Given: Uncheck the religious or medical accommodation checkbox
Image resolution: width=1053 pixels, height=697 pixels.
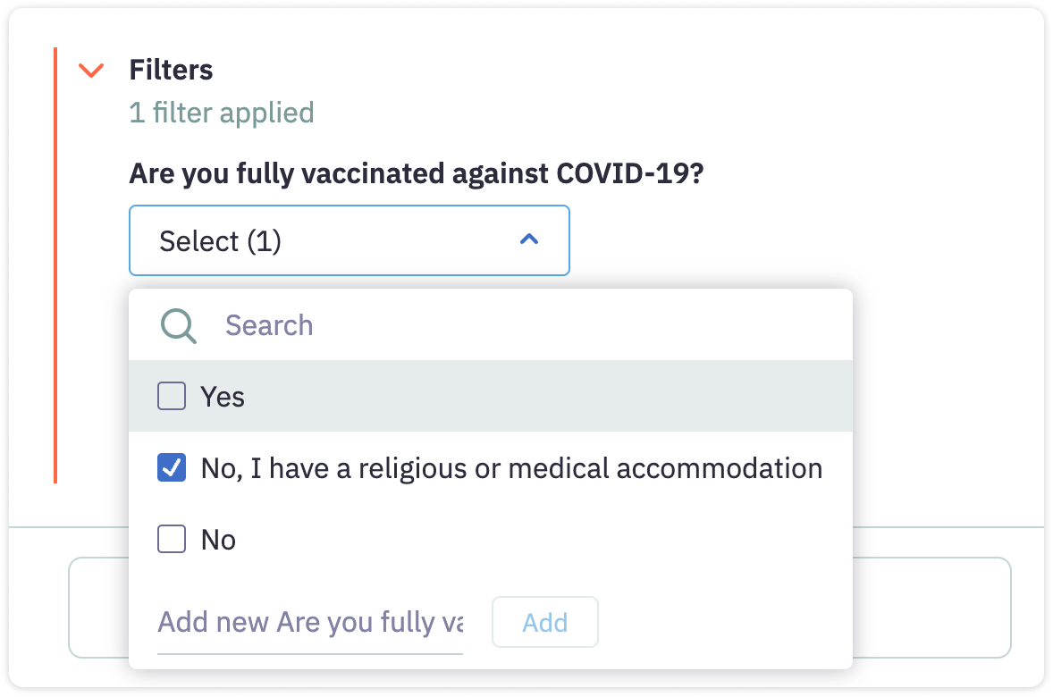Looking at the screenshot, I should (172, 467).
